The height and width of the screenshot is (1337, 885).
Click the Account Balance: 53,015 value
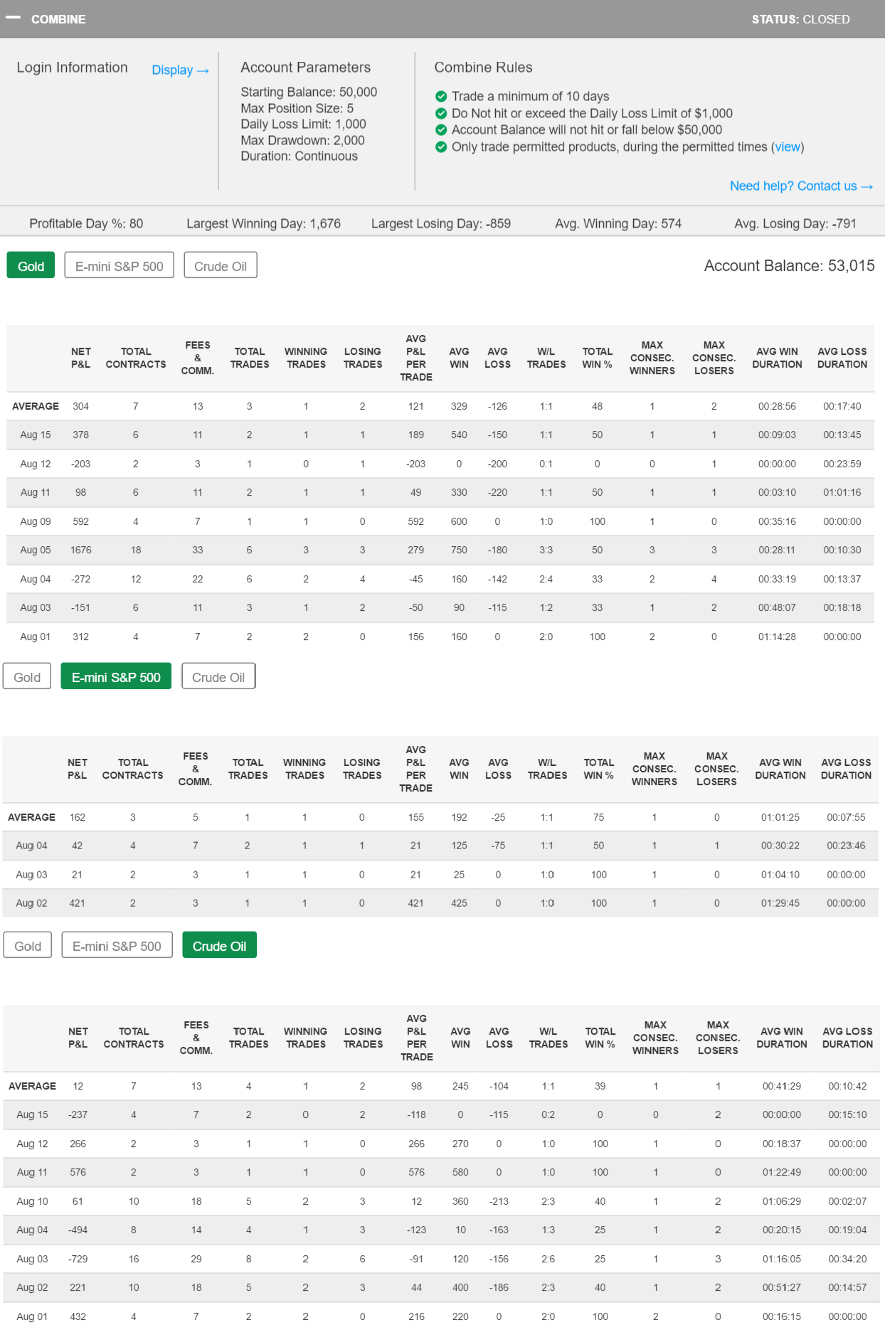(x=789, y=266)
